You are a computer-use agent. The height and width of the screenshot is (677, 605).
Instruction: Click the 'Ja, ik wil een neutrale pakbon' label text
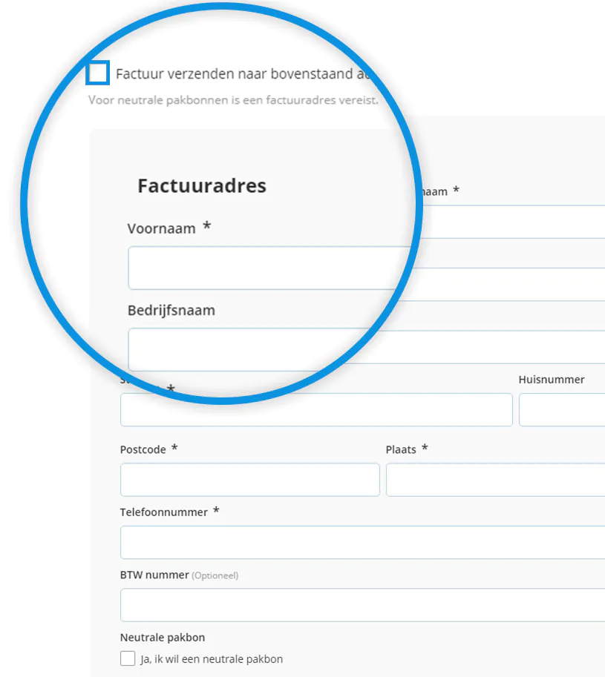click(212, 659)
